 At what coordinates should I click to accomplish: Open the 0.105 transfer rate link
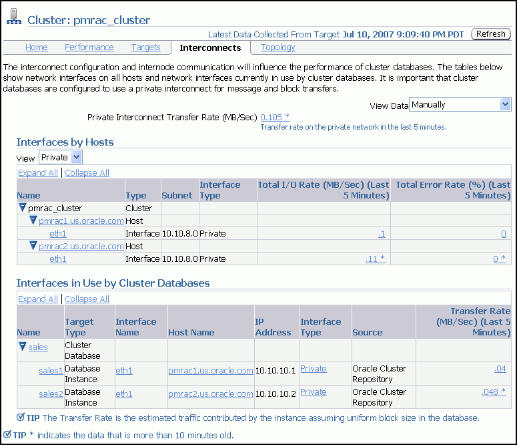275,117
